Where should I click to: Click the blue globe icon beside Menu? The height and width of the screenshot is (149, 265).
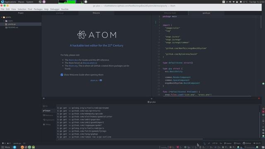point(14,147)
